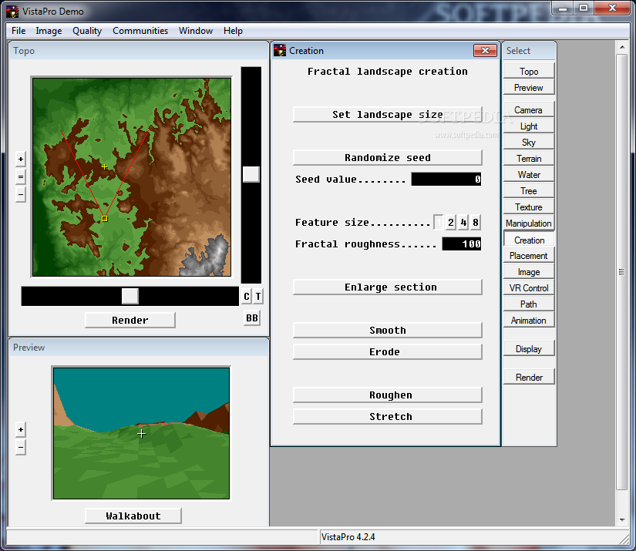Click the Erode button
Image resolution: width=636 pixels, height=551 pixels.
pyautogui.click(x=388, y=352)
